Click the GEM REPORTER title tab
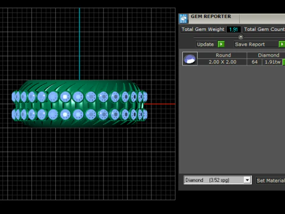This screenshot has width=285, height=214. pos(211,17)
